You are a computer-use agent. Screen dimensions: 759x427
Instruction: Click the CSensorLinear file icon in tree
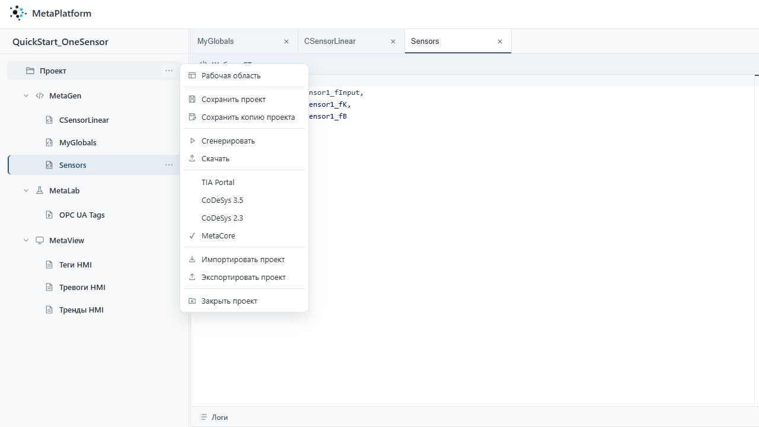click(x=50, y=120)
